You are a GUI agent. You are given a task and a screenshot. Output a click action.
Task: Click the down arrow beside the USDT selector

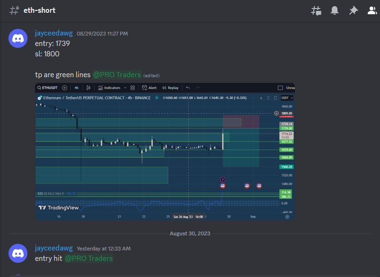(x=261, y=98)
